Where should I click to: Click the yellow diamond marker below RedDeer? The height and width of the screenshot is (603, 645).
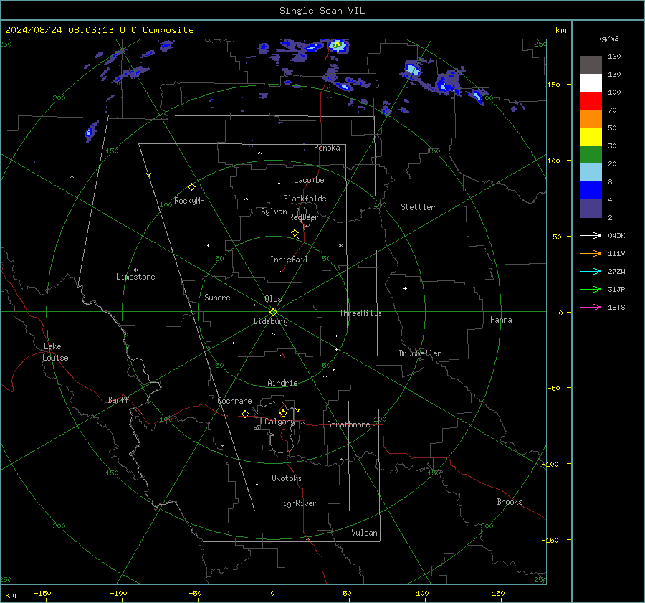coord(295,232)
